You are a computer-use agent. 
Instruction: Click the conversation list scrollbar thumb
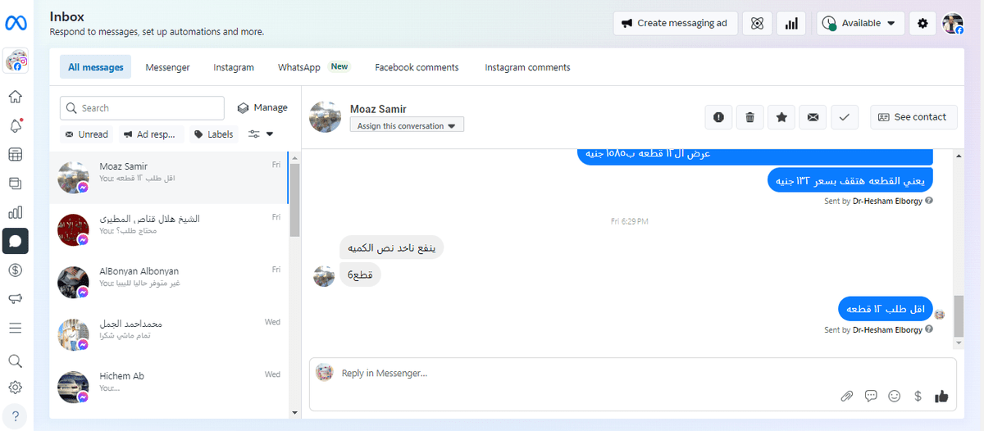[x=295, y=200]
